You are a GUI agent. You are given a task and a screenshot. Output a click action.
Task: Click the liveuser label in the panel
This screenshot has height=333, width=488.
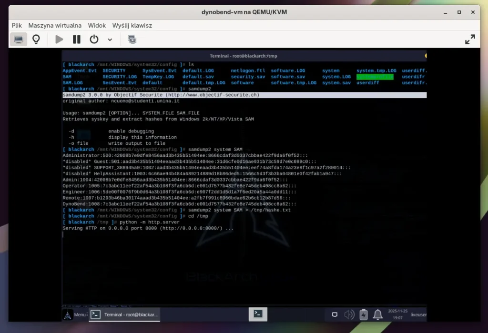pos(417,314)
